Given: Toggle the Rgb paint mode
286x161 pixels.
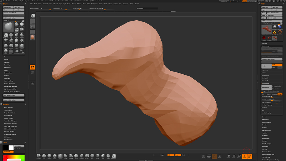Looking at the screenshot, I should click(170, 155).
